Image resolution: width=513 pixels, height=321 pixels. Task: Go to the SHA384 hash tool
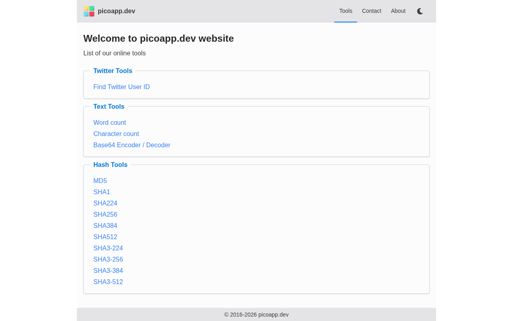click(x=105, y=226)
